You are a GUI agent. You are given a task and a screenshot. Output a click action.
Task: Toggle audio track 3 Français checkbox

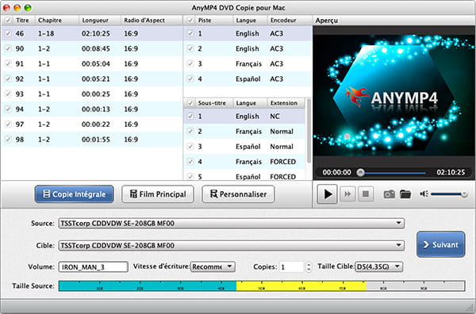pyautogui.click(x=190, y=63)
